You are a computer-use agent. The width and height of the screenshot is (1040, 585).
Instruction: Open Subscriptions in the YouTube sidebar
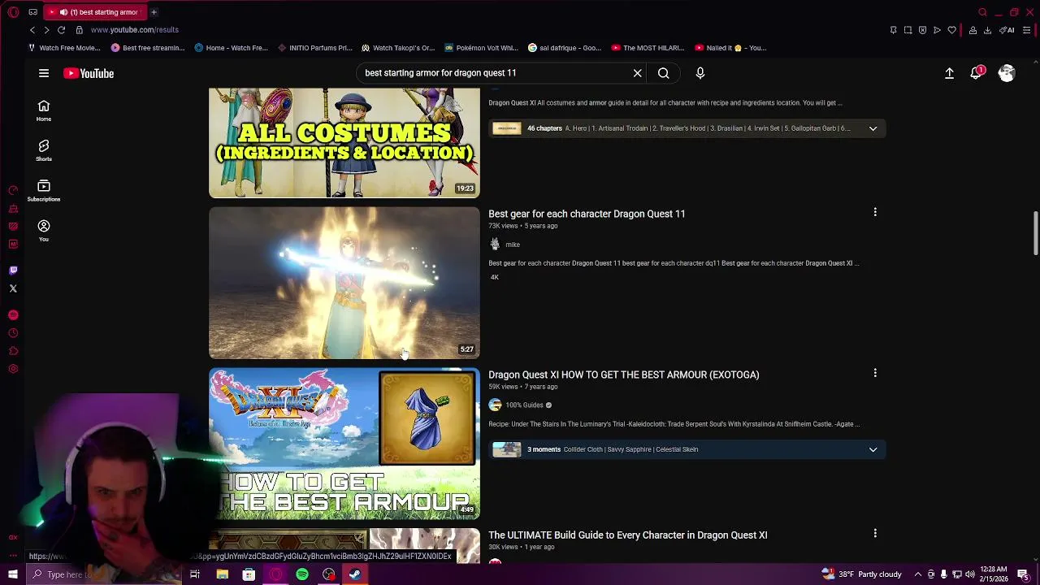(44, 191)
